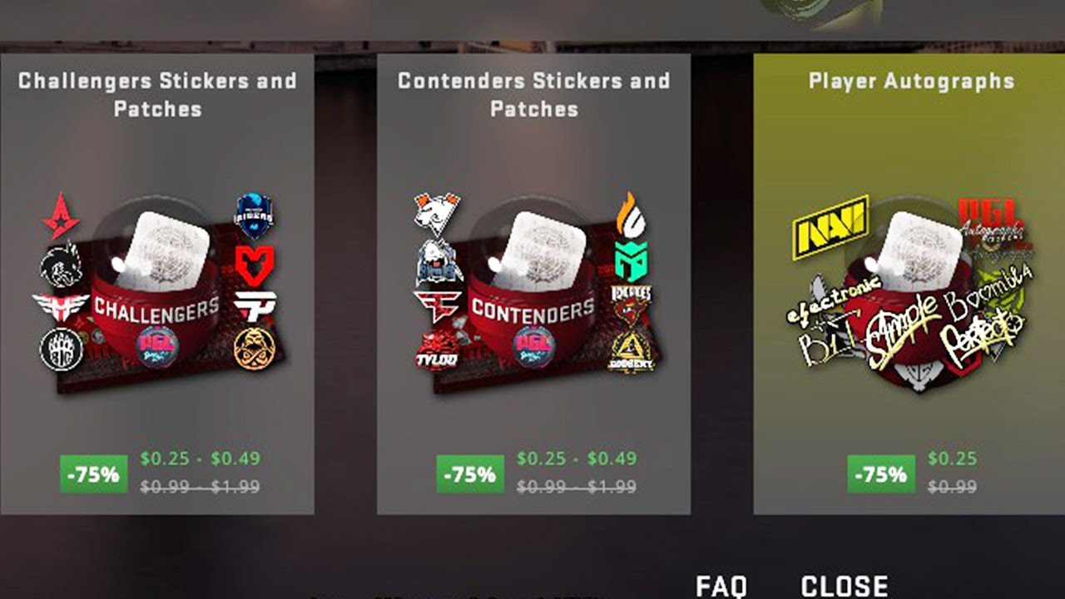Viewport: 1065px width, 599px height.
Task: Click the Heroic winged sticker
Action: click(x=61, y=307)
